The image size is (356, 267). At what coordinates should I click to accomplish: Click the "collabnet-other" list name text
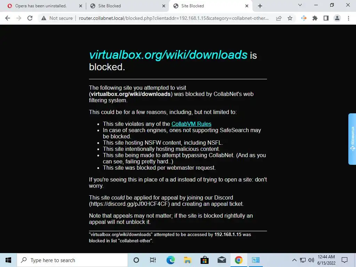click(135, 241)
